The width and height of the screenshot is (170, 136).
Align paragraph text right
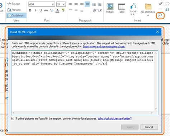click(82, 4)
